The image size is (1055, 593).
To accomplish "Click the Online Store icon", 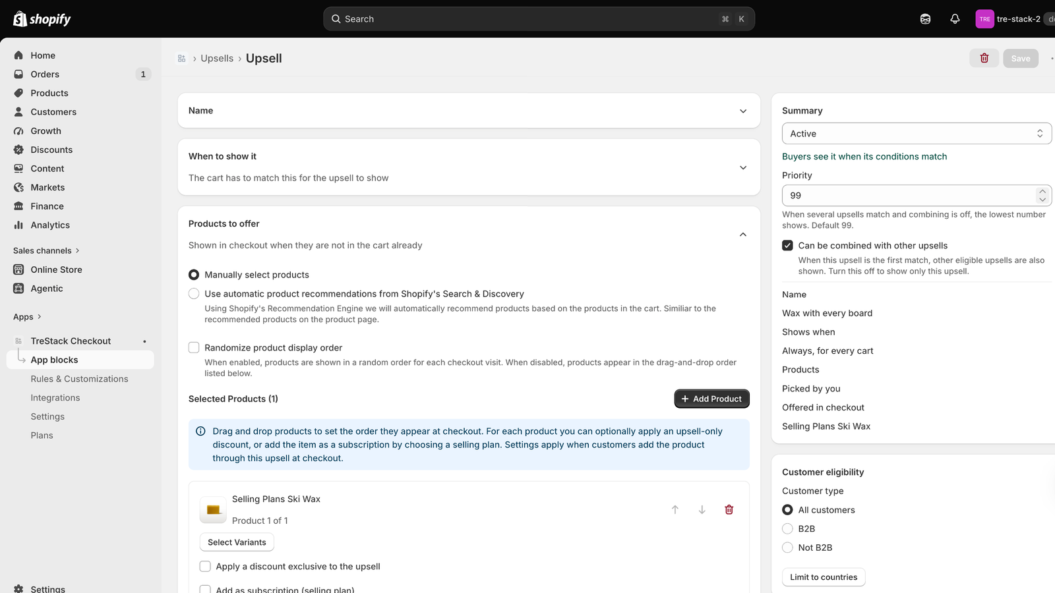I will [18, 269].
